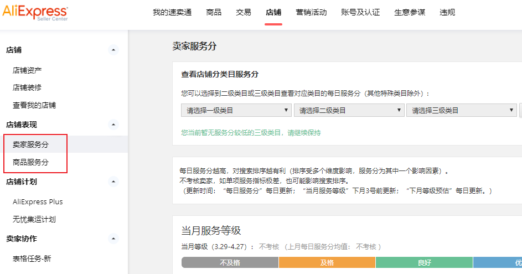Select the 营销活动 navigation tab
Screen dimensions: 522x274
[311, 12]
